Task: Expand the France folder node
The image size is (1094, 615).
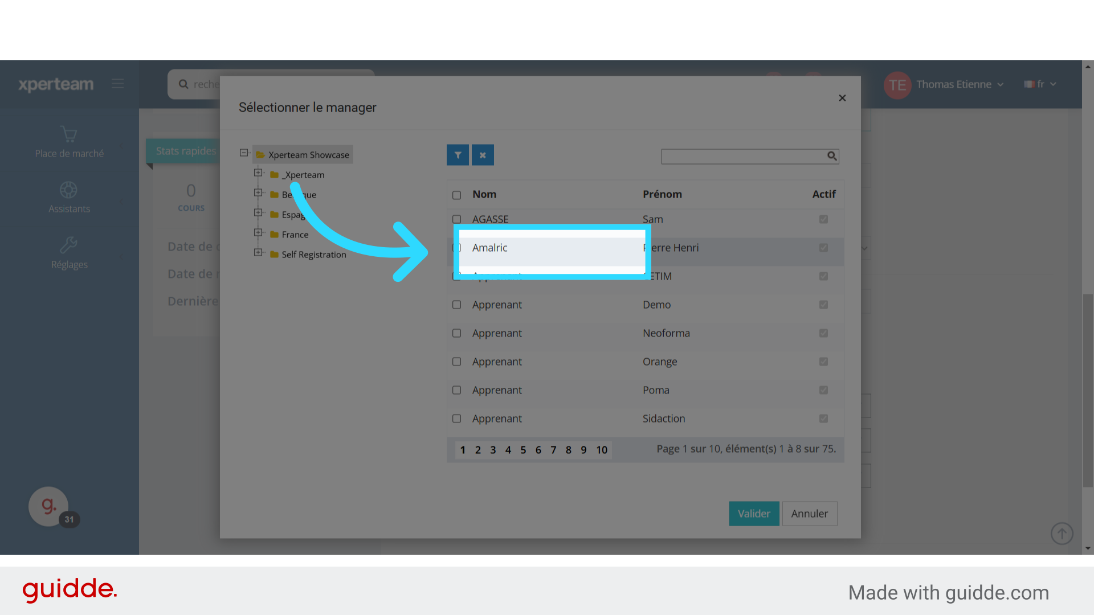Action: (258, 232)
